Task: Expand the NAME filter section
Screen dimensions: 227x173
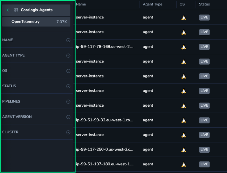Action: [x=68, y=40]
